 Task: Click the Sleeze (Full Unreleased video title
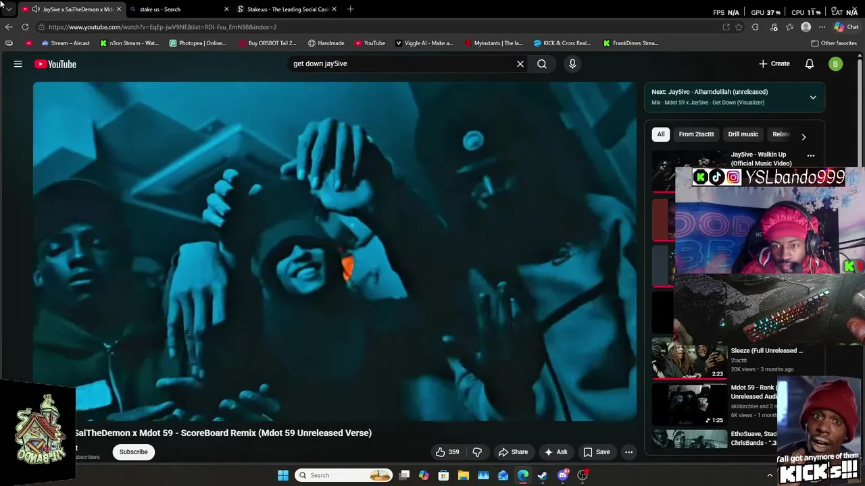(766, 351)
